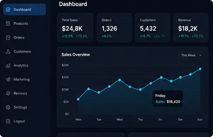This screenshot has width=213, height=137.
Task: Click the Products bag icon
Action: coord(8,23)
